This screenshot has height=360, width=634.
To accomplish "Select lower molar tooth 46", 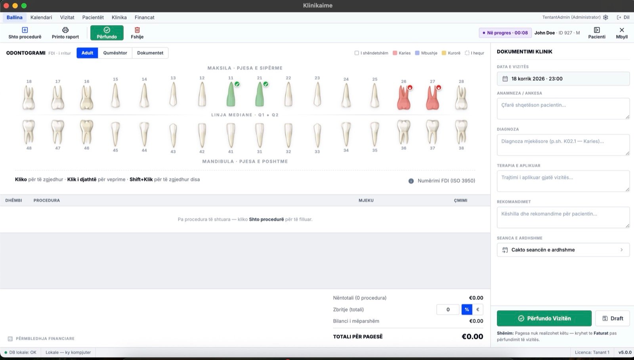I will pyautogui.click(x=86, y=132).
